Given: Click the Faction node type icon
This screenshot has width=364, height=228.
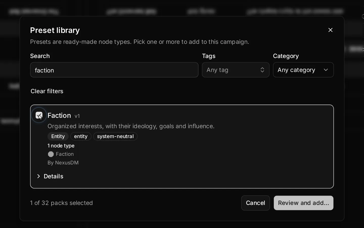Looking at the screenshot, I should 51,154.
